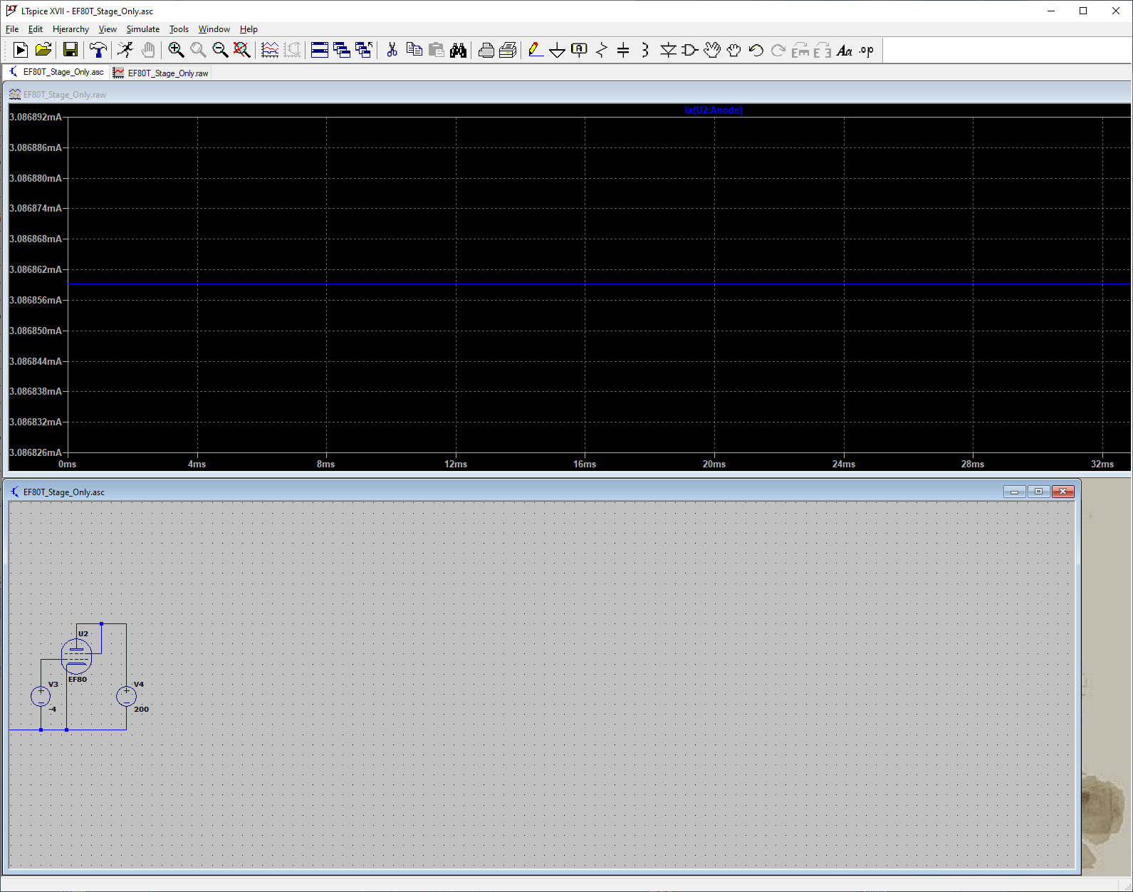Viewport: 1133px width, 892px height.
Task: Click the blue anode current trace
Action: [598, 284]
